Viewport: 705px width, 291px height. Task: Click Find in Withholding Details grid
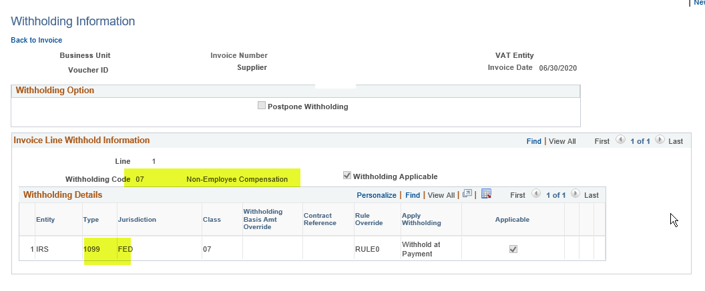click(x=413, y=195)
